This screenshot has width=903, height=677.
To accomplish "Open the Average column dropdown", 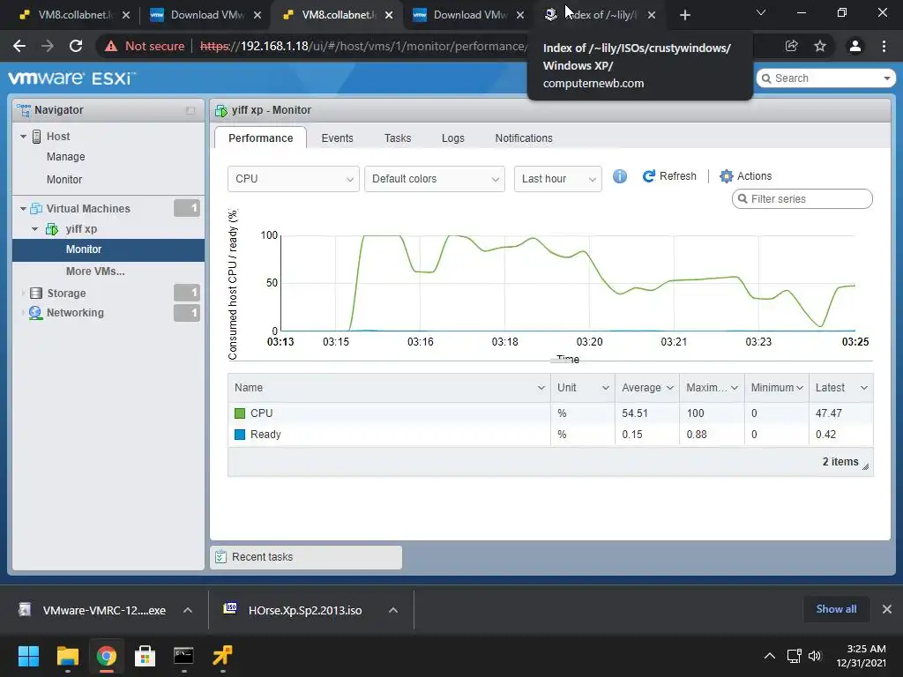I will tap(670, 388).
